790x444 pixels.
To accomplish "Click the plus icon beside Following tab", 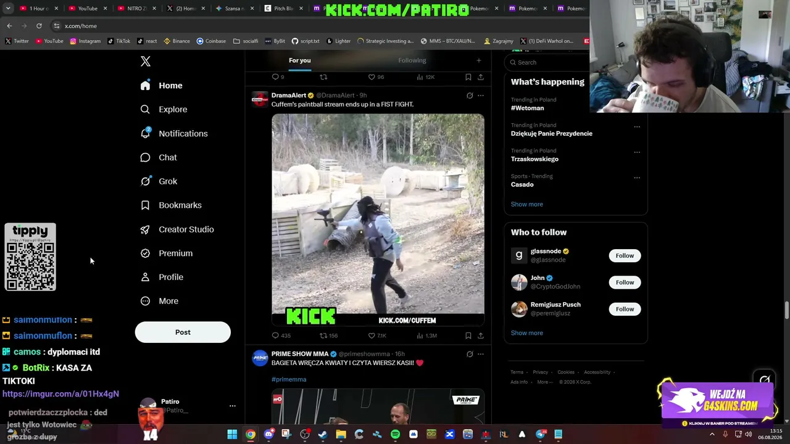I will (478, 60).
